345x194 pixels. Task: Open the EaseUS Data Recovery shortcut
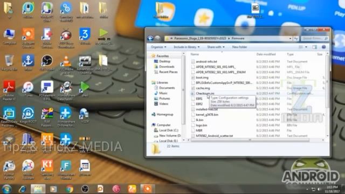(x=9, y=116)
